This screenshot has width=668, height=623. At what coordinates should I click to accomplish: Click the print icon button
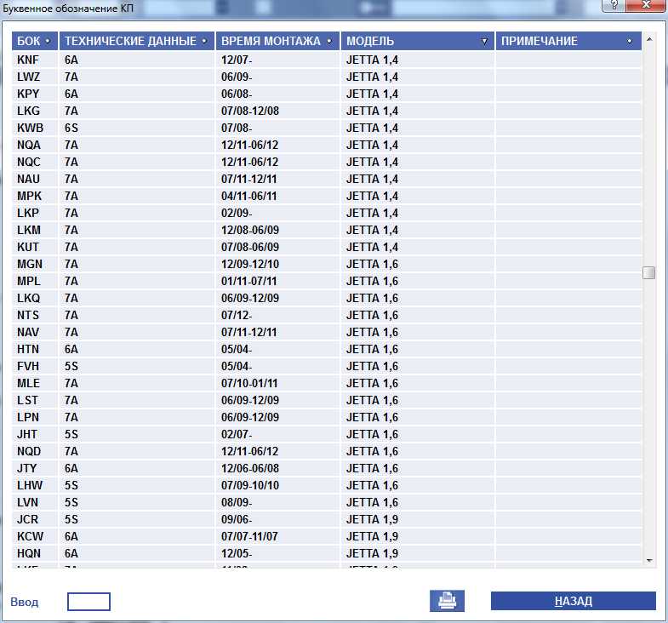tap(447, 601)
